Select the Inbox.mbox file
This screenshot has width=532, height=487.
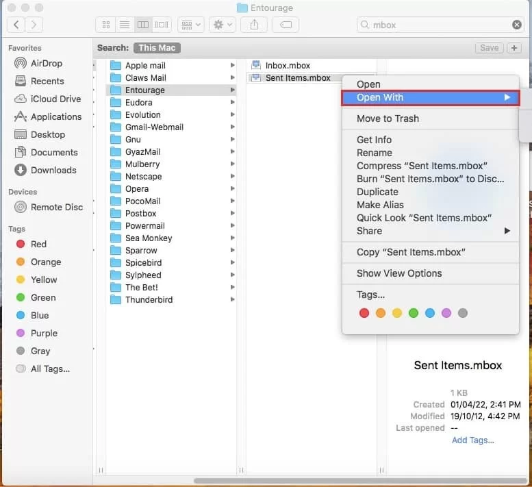pos(287,66)
